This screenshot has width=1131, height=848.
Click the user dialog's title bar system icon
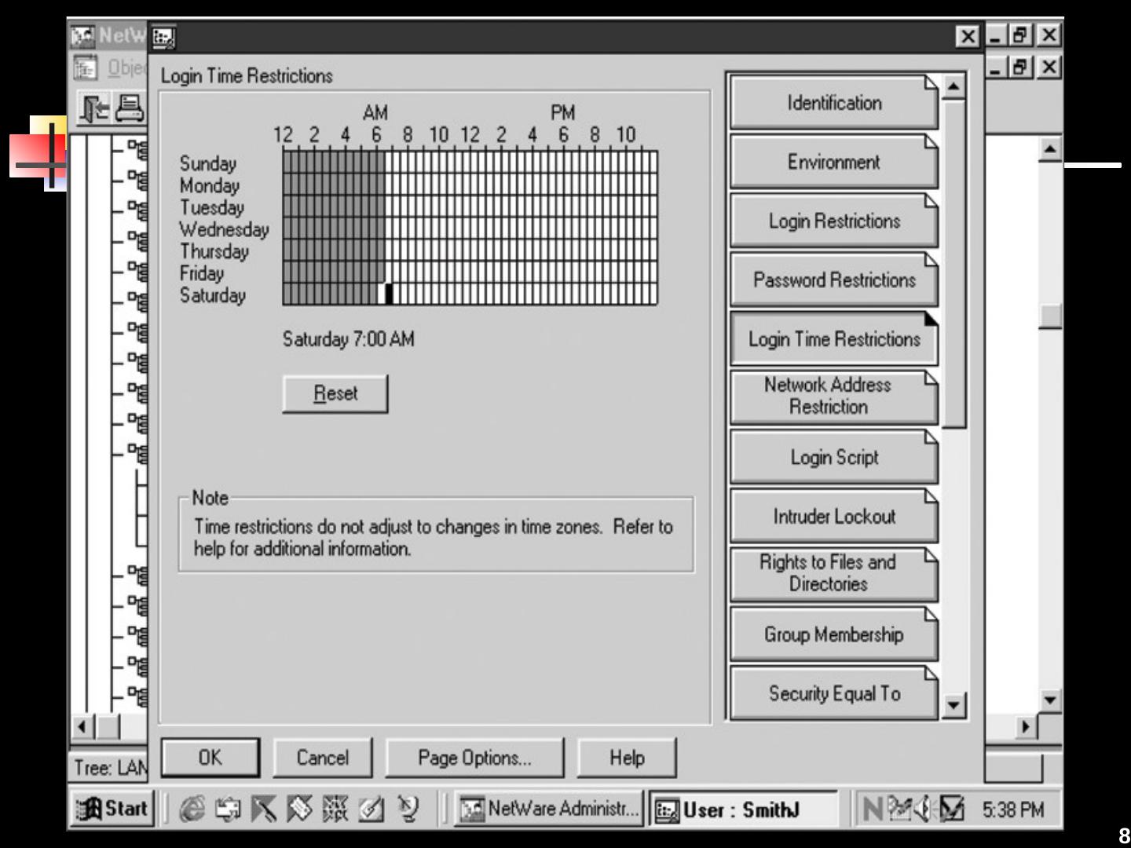[163, 37]
